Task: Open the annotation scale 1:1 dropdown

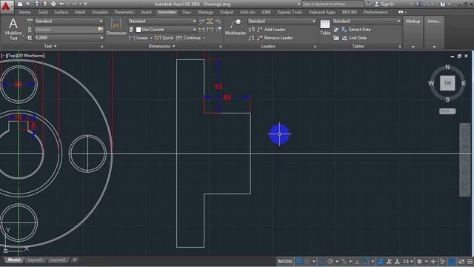Action: (x=407, y=261)
